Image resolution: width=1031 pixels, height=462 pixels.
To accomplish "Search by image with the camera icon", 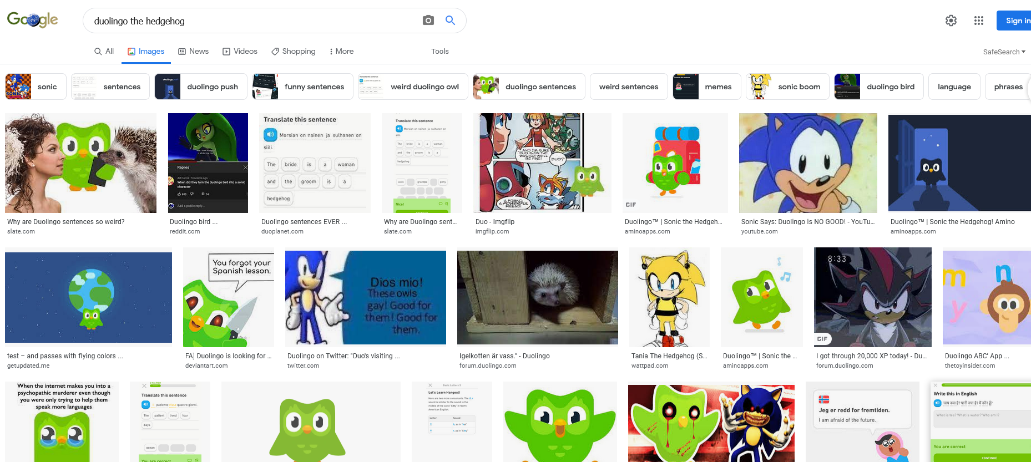I will point(428,21).
